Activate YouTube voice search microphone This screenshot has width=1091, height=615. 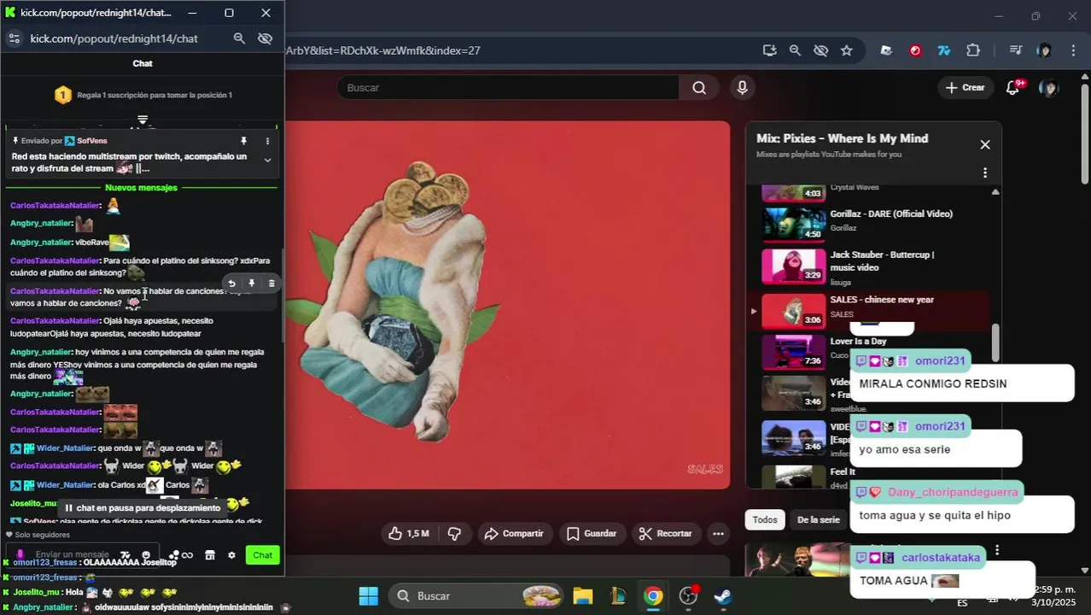point(743,87)
